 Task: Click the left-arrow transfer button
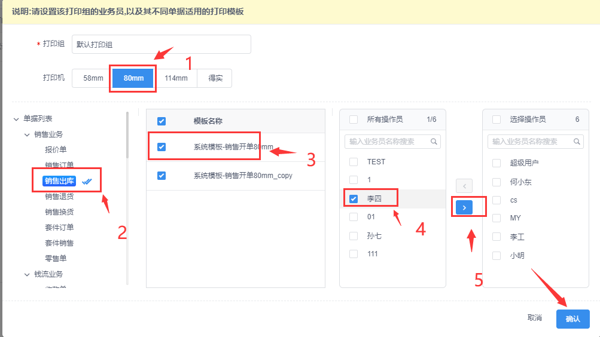[x=464, y=186]
